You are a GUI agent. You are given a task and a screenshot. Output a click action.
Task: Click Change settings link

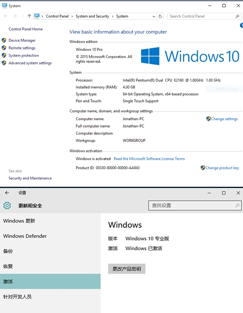click(x=224, y=119)
